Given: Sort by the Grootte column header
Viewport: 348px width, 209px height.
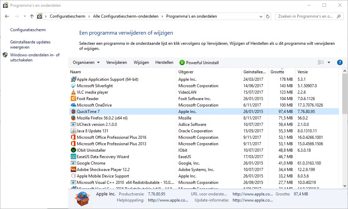Looking at the screenshot, I should click(x=282, y=72).
